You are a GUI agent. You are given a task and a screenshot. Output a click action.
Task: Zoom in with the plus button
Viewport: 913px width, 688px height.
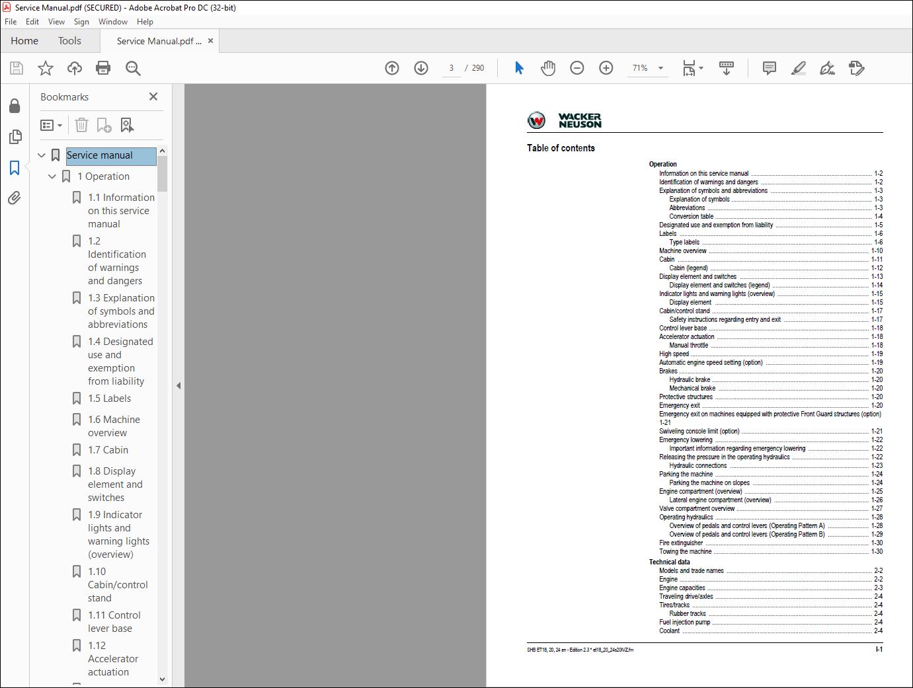coord(606,68)
